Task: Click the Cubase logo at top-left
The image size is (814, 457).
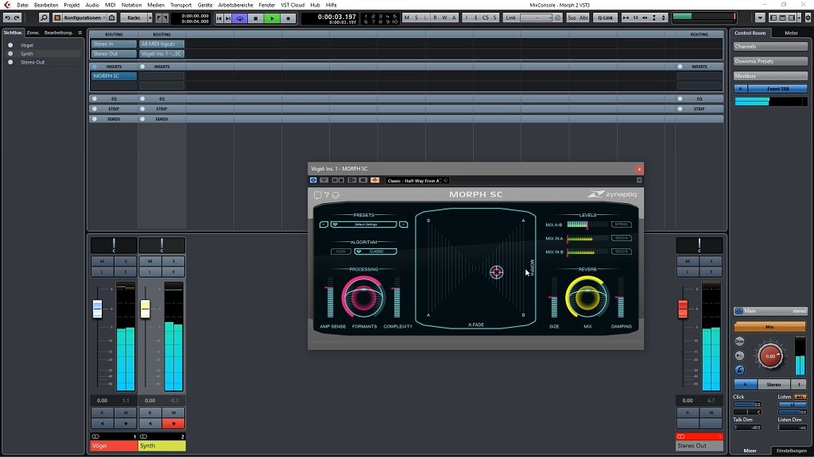Action: click(6, 5)
